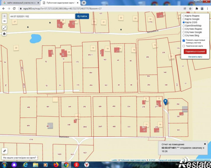Open Chrome extensions puzzle icon
211x168 pixels.
tap(197, 9)
